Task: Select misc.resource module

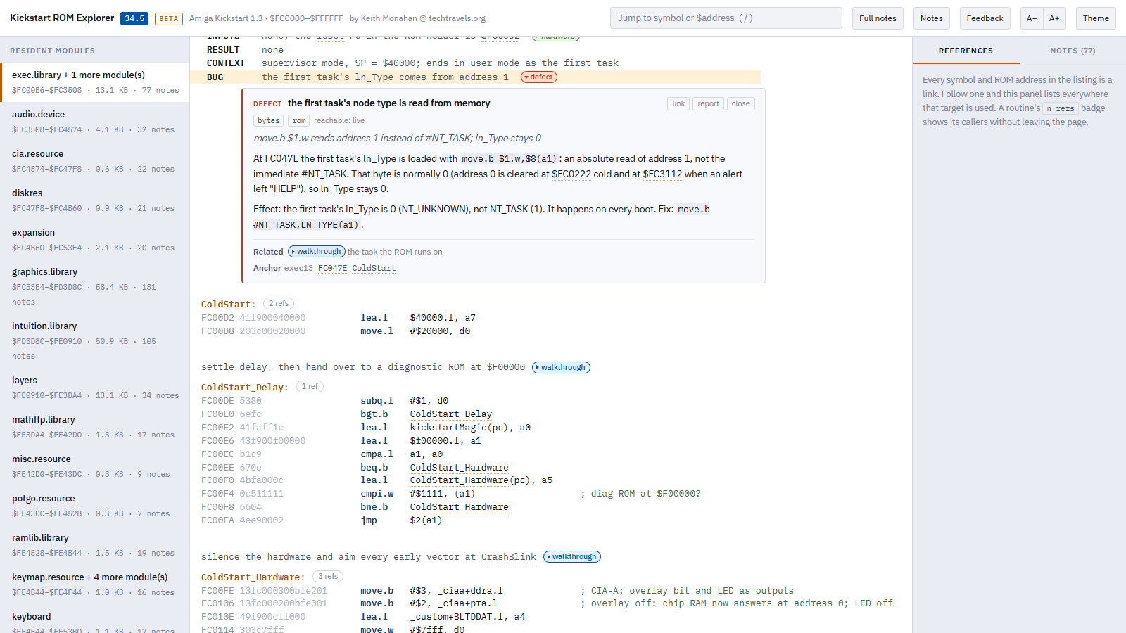Action: point(95,466)
